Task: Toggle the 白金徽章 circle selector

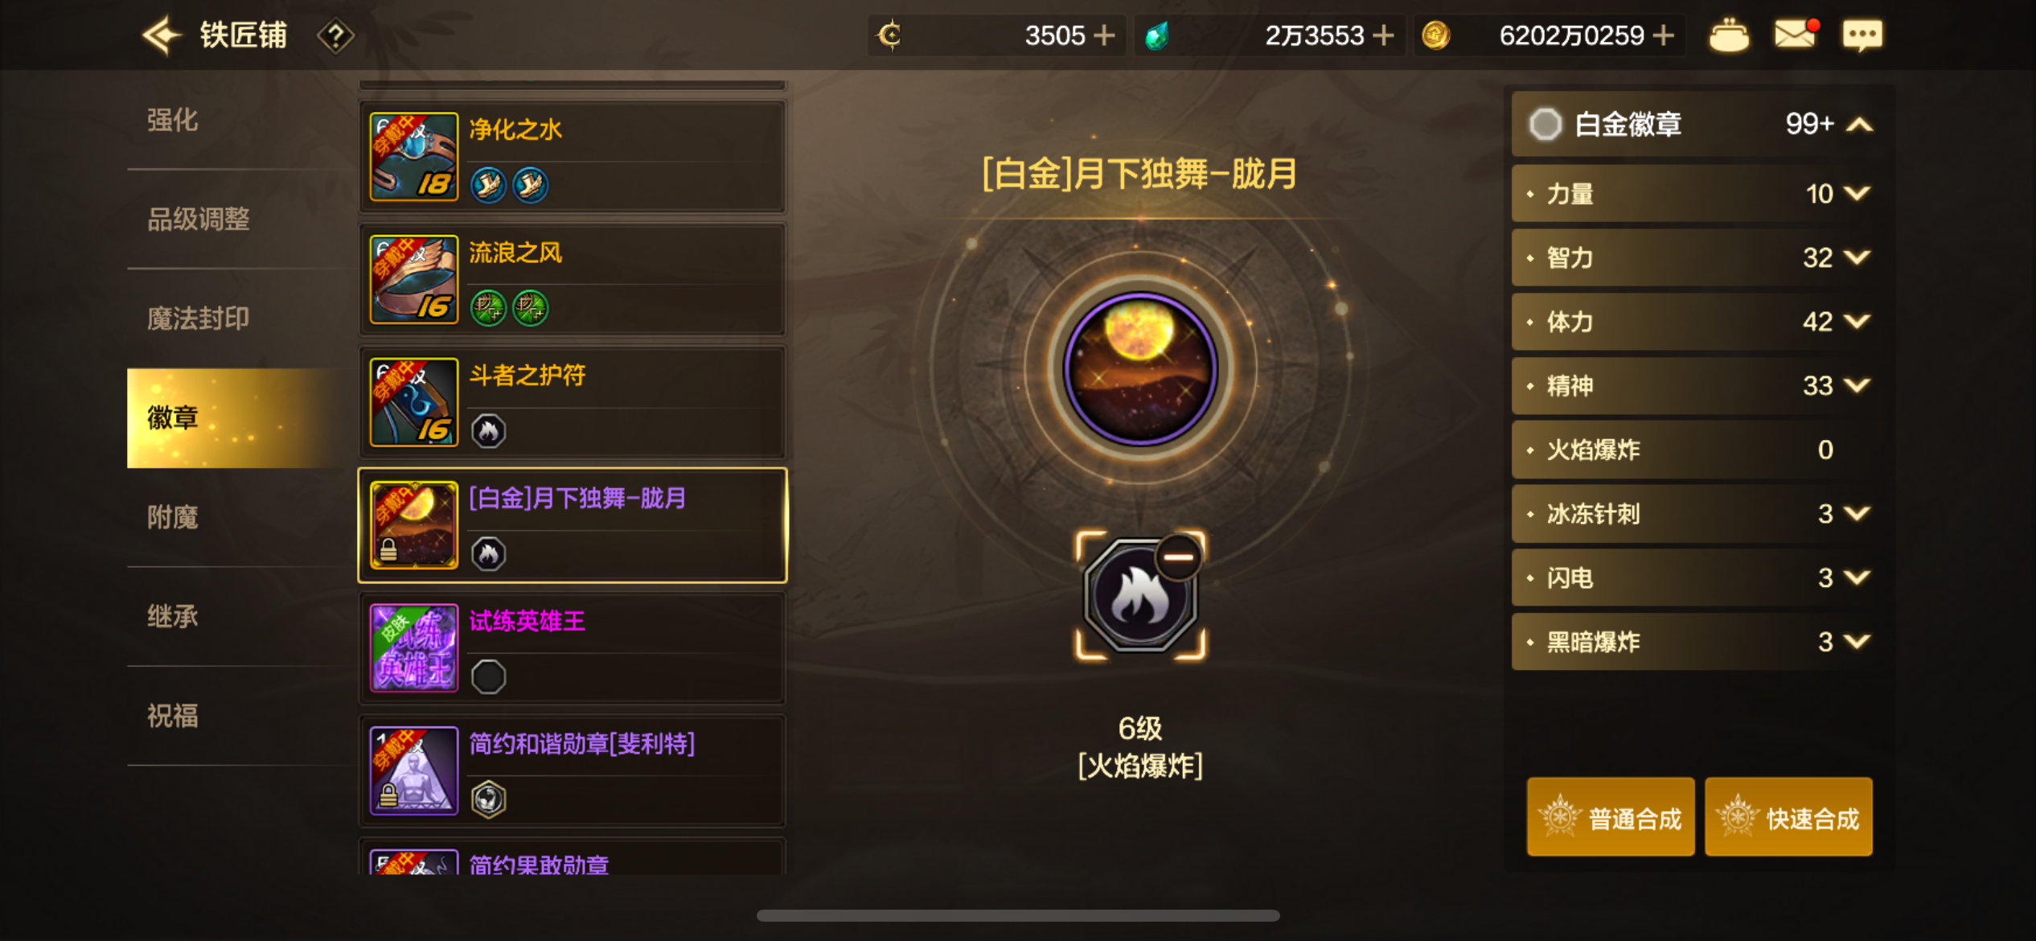Action: pyautogui.click(x=1545, y=124)
